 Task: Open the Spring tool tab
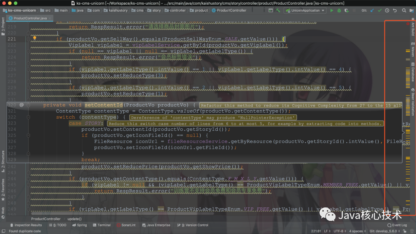(79, 225)
